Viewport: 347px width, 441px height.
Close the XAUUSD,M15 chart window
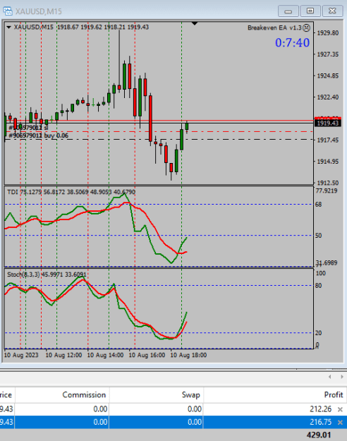coord(332,11)
